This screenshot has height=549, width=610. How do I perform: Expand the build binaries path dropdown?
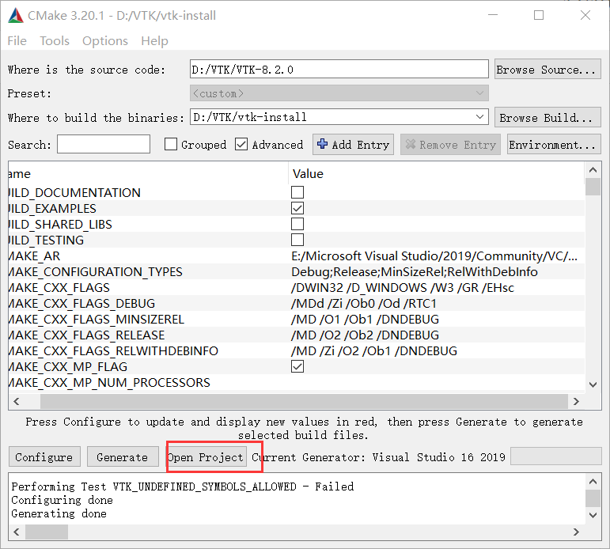[x=479, y=117]
